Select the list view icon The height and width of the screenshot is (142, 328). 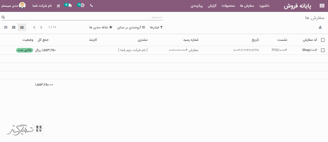(22, 27)
